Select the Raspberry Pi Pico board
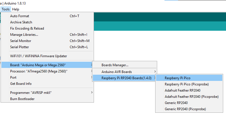The image size is (226, 115). tap(189, 78)
